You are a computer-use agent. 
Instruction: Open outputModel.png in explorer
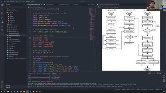pos(13,55)
